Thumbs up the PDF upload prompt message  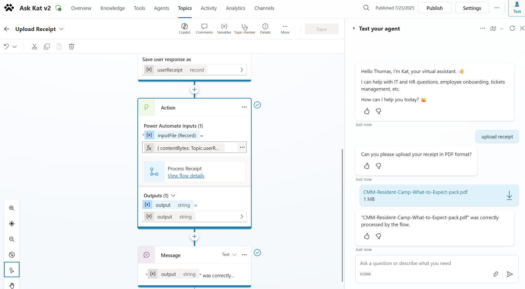click(367, 166)
